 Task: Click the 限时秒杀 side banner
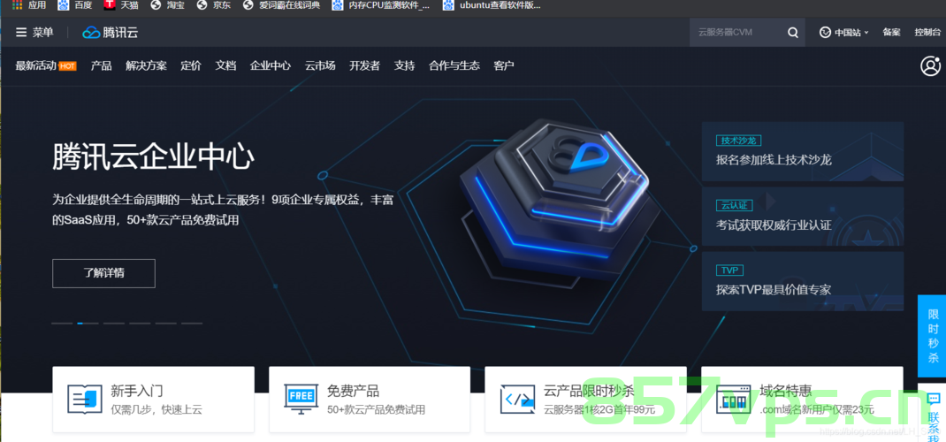(933, 336)
